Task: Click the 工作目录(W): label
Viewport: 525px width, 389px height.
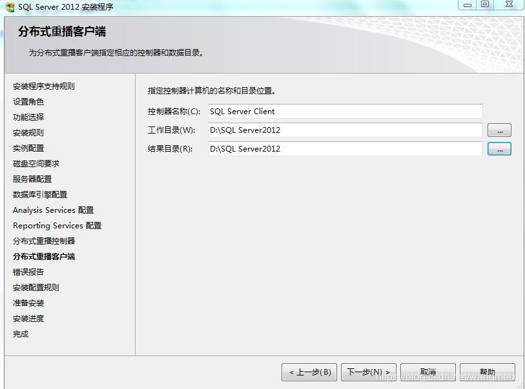Action: coord(171,130)
